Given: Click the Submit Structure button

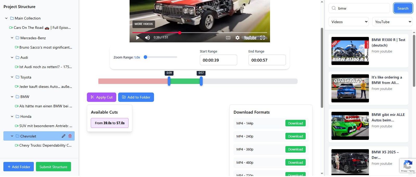Looking at the screenshot, I should (53, 167).
